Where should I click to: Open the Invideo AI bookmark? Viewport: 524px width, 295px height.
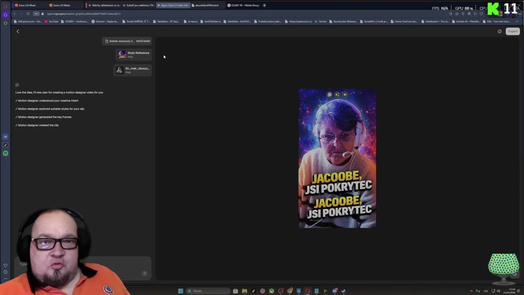[466, 21]
